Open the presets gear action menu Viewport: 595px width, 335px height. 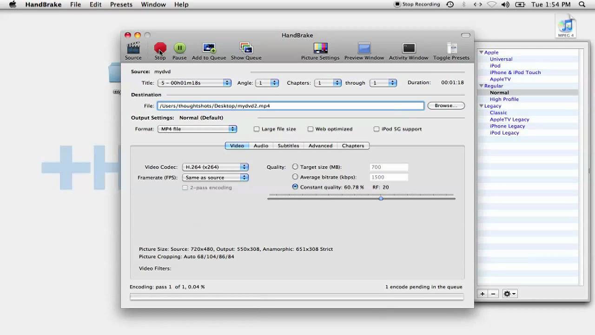tap(510, 294)
